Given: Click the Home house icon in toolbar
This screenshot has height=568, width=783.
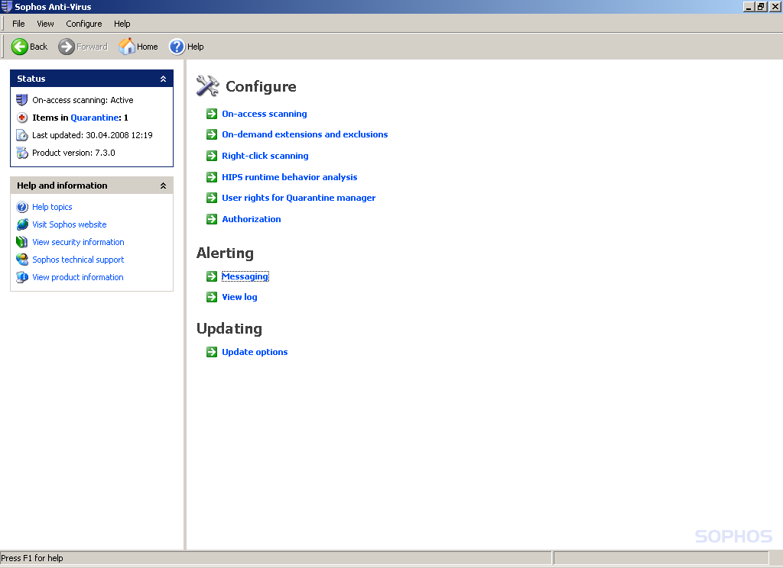Looking at the screenshot, I should (127, 47).
